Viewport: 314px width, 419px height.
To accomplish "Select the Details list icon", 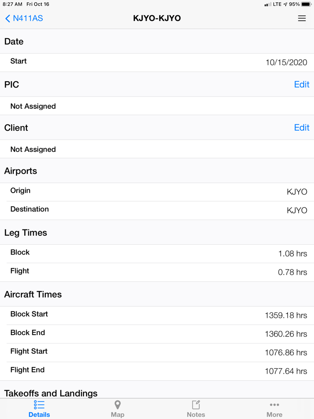I will (39, 406).
